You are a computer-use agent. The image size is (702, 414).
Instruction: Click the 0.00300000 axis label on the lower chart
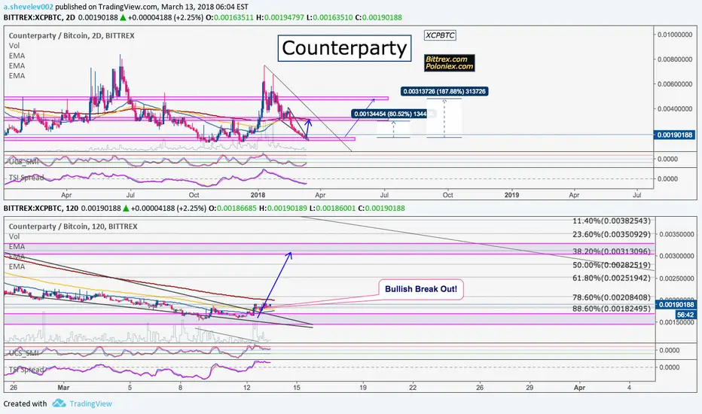coord(676,256)
